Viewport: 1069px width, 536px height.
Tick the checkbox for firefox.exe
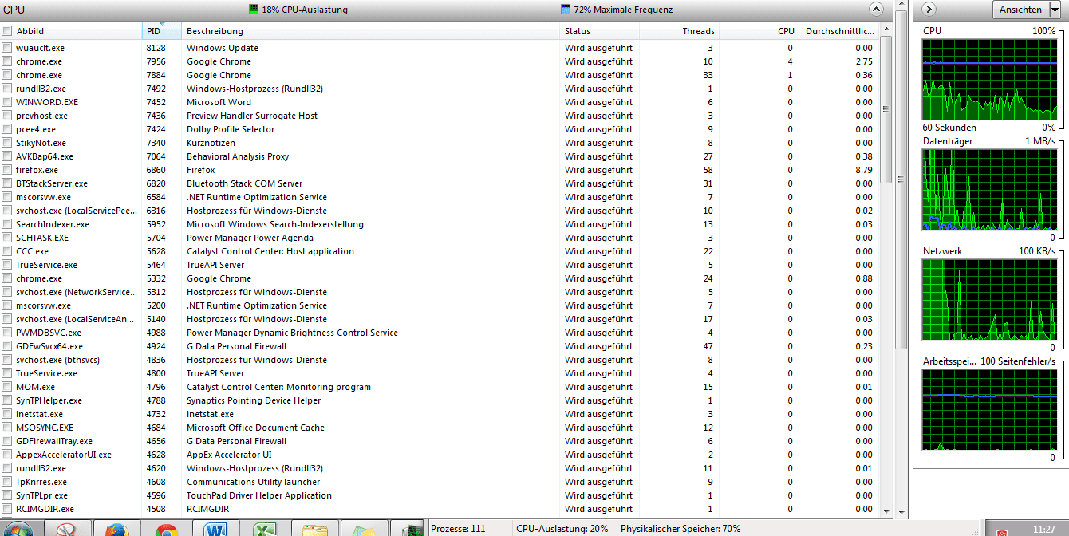[x=7, y=170]
